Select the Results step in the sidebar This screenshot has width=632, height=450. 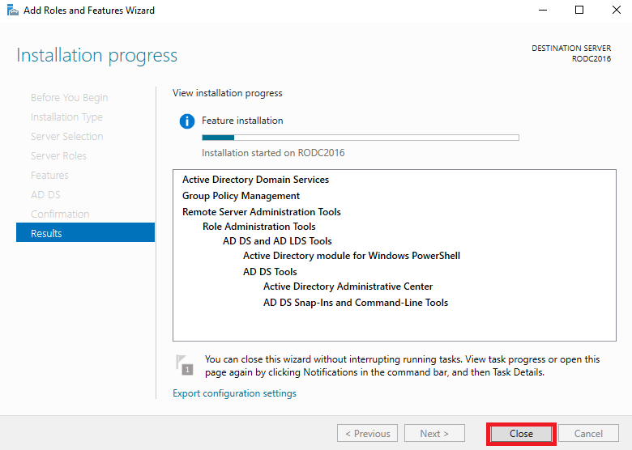85,232
